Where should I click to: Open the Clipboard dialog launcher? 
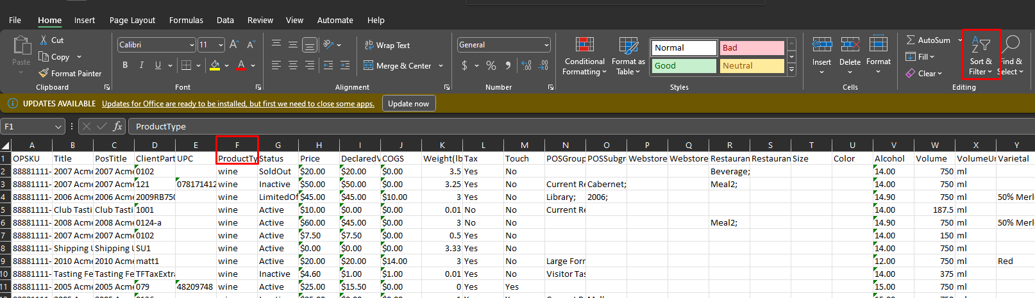point(107,87)
